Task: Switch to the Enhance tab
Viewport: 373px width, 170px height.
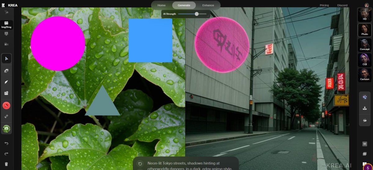Action: pos(208,5)
